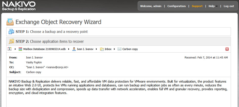239x107 pixels.
Task: Expand the arrow after the root icon
Action: point(15,49)
